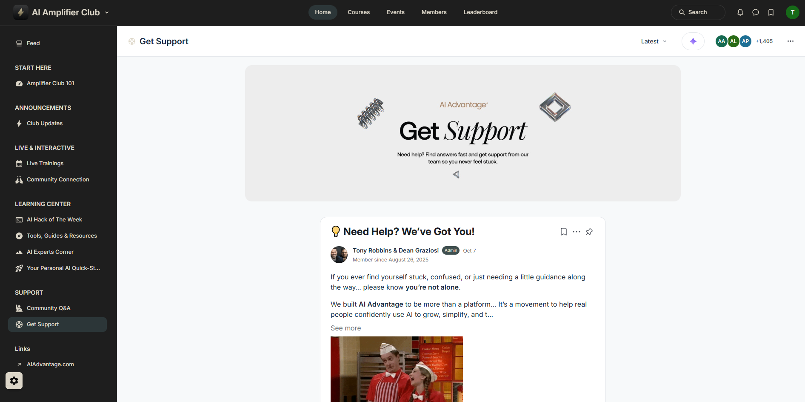Viewport: 805px width, 402px height.
Task: Bookmark the Need Help post
Action: [x=564, y=232]
